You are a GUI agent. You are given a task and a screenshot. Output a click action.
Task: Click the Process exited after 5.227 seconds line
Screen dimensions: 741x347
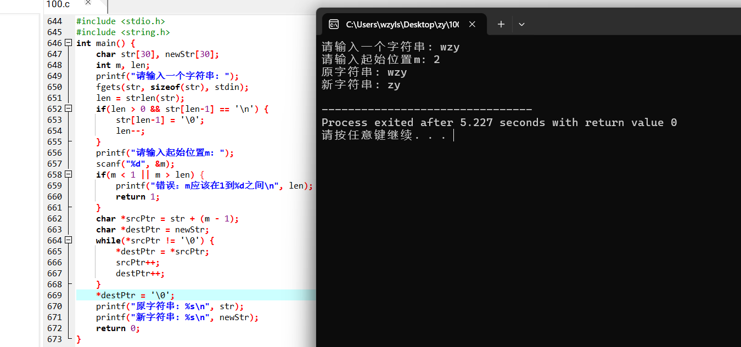click(499, 122)
